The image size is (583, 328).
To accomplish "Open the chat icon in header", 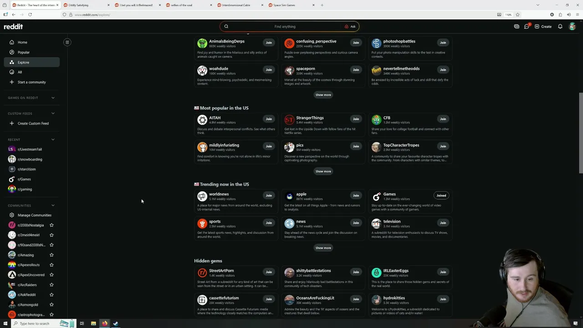I will (527, 26).
